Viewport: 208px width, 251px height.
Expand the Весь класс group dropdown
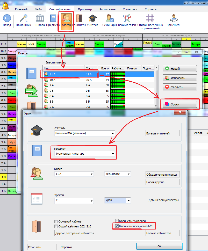(x=128, y=174)
